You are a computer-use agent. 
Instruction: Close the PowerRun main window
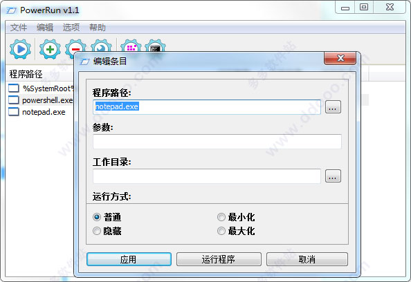(390, 8)
